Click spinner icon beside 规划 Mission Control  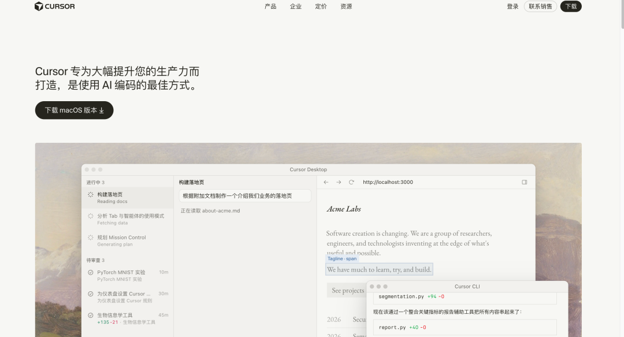point(90,238)
